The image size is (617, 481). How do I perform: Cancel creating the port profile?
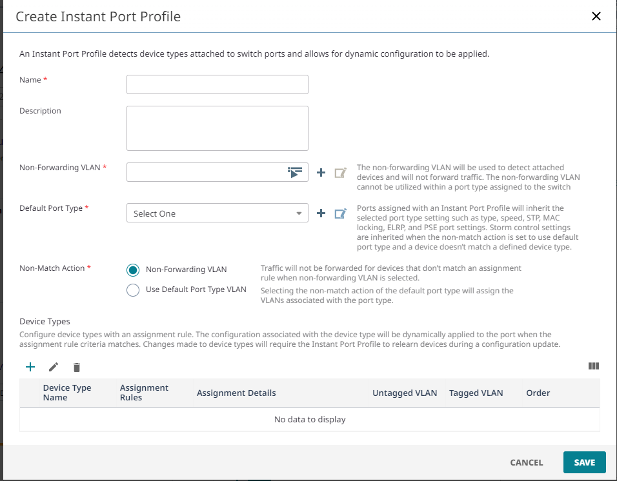pyautogui.click(x=526, y=462)
